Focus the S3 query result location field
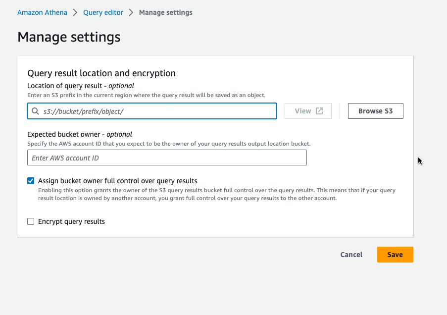447x315 pixels. coord(158,111)
